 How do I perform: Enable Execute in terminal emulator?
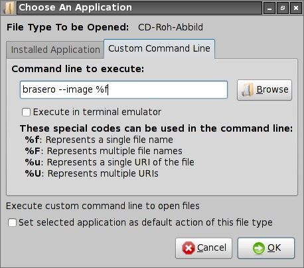tap(26, 112)
